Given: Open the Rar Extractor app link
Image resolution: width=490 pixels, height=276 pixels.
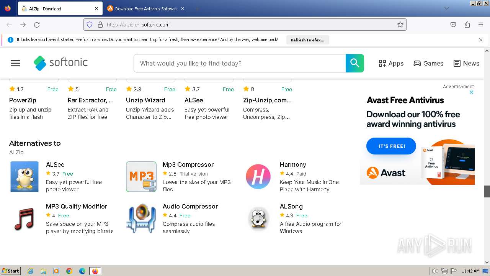Looking at the screenshot, I should 91,100.
